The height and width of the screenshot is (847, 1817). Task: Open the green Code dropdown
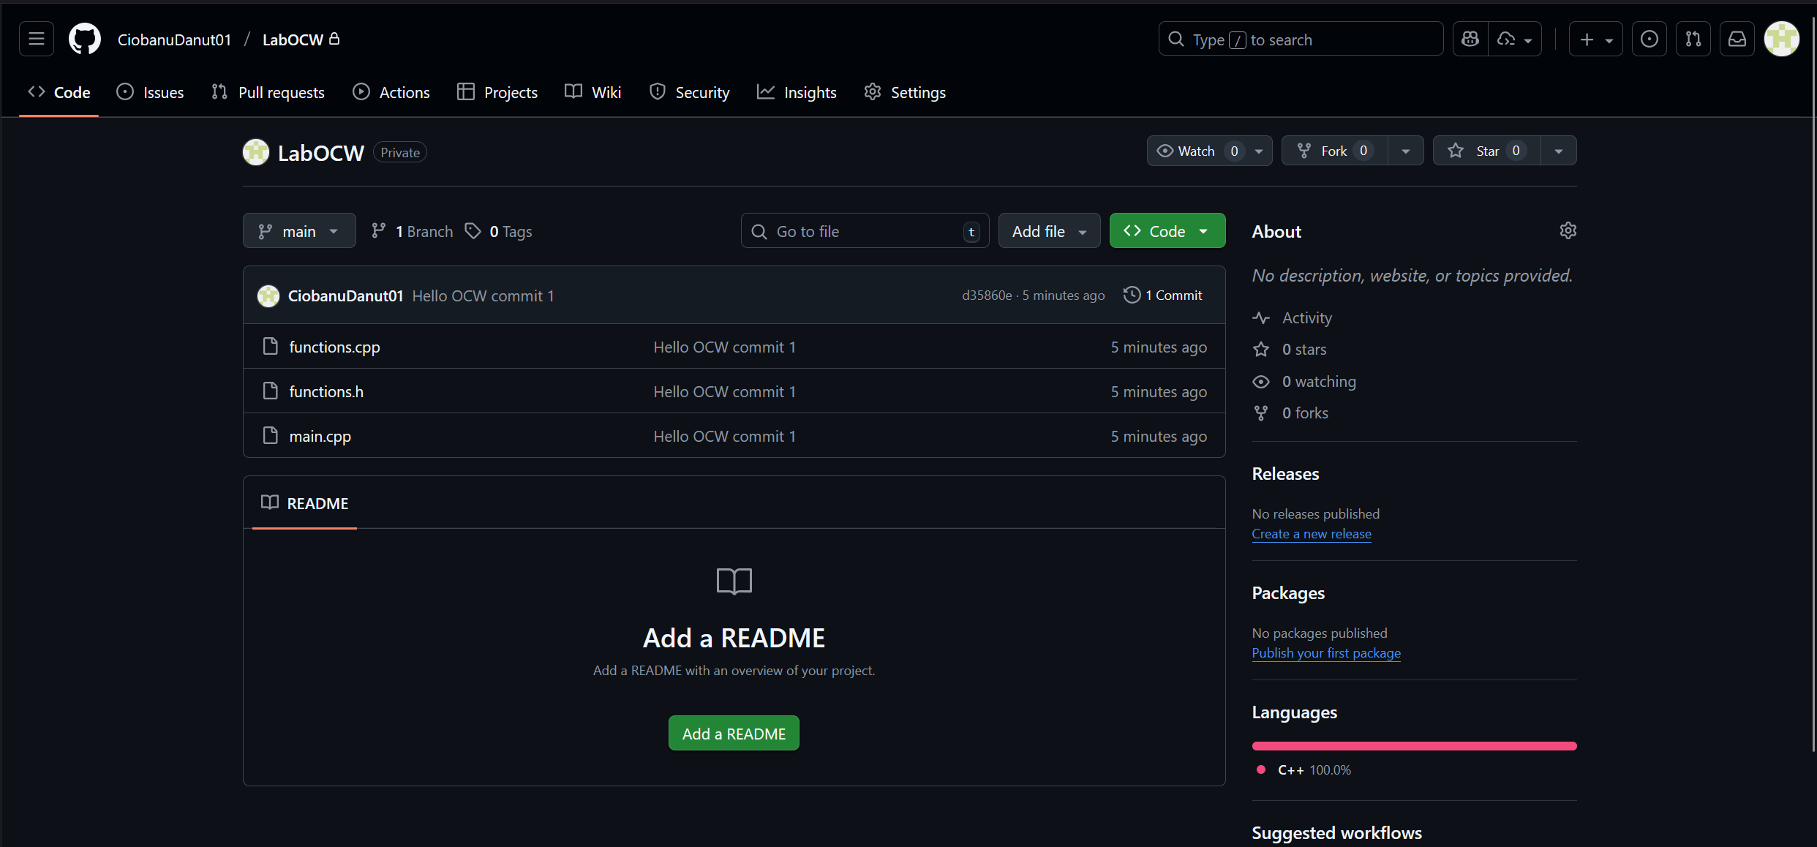(x=1167, y=231)
